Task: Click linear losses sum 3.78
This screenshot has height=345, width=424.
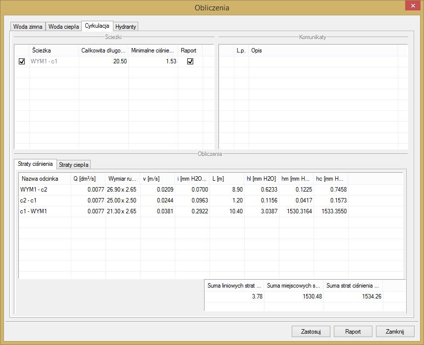Action: (257, 296)
